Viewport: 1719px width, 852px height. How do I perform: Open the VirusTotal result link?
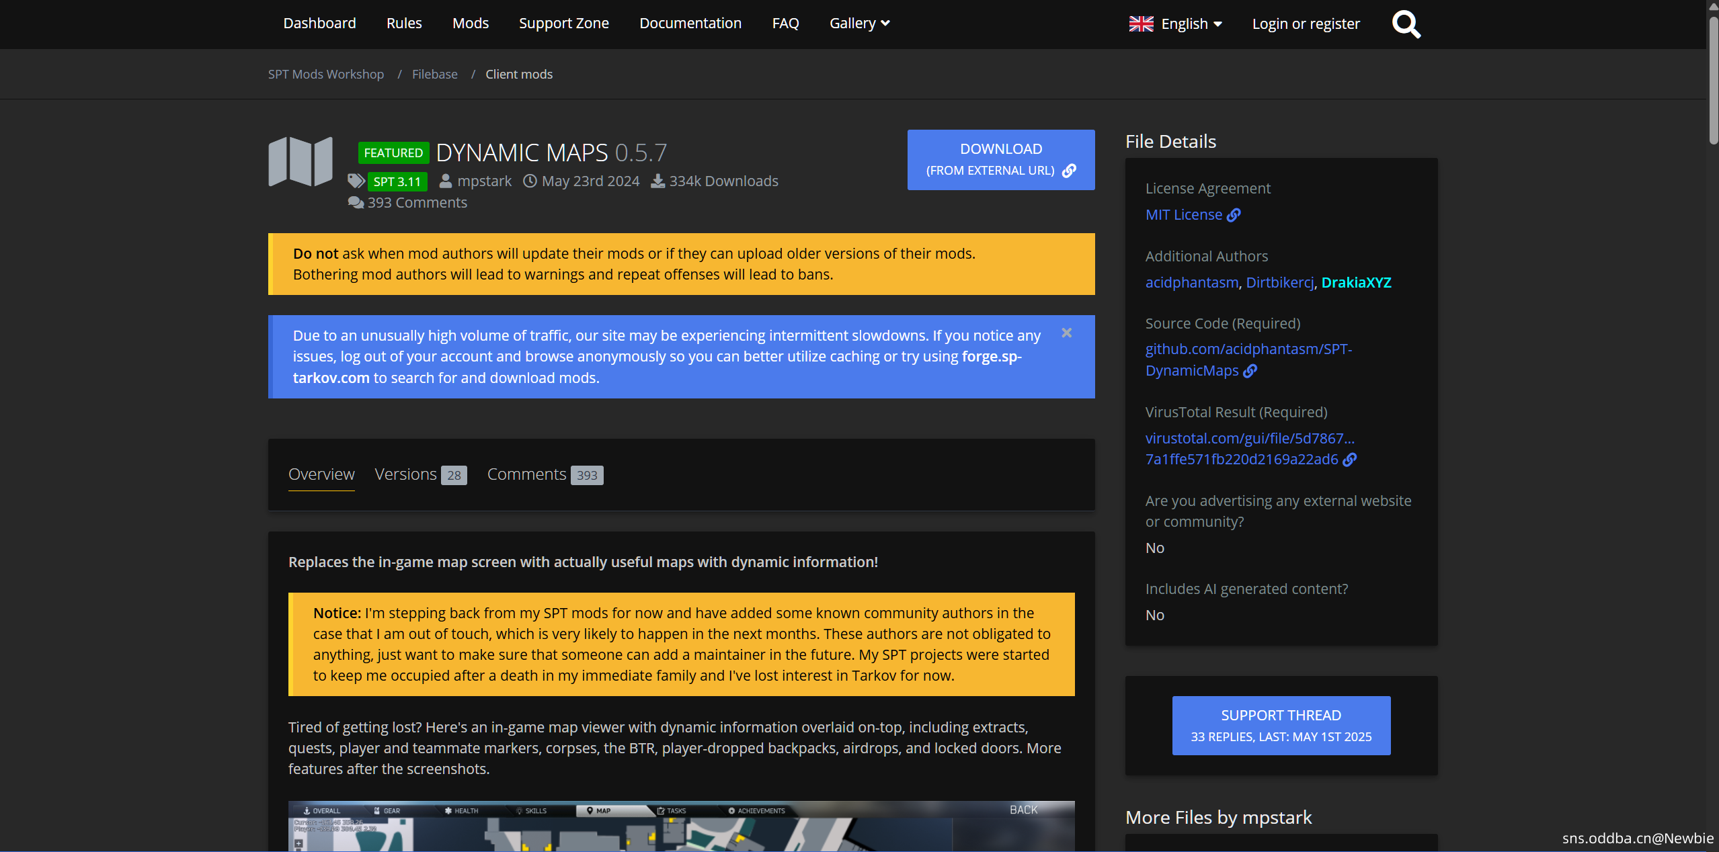coord(1250,449)
